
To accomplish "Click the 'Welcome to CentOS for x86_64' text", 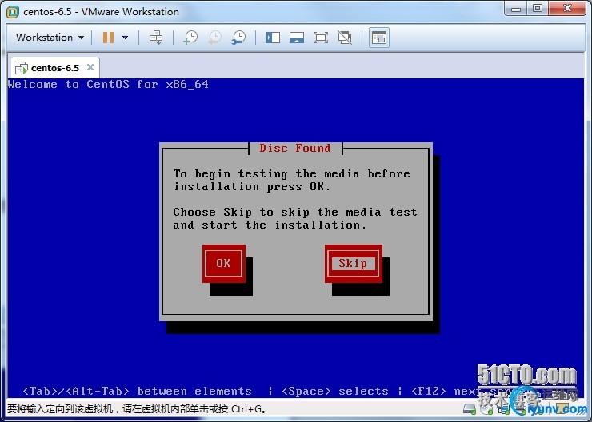I will click(x=108, y=84).
